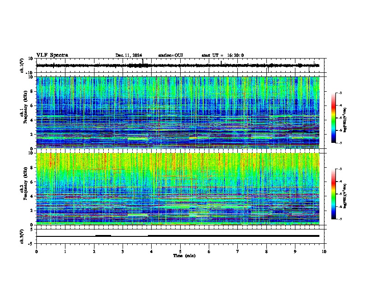Screen dimensions: 365x282
Task: Click the 'VLF Spectra' title text
Action: [x=52, y=55]
